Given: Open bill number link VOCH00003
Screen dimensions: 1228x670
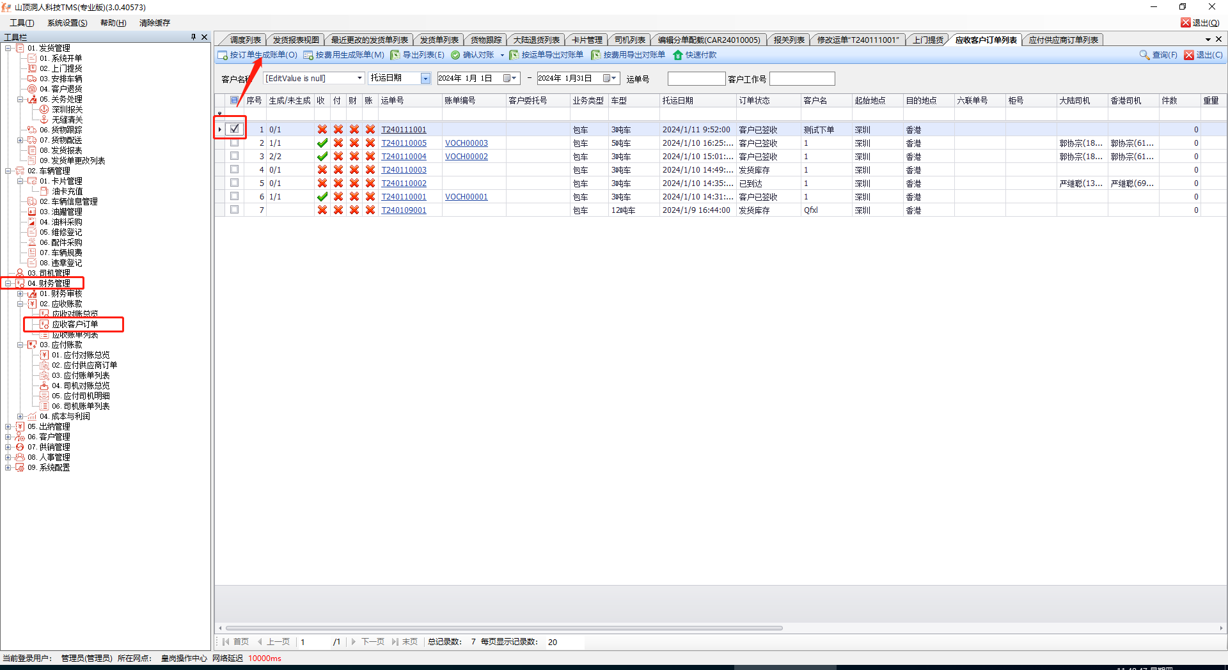Looking at the screenshot, I should [466, 143].
